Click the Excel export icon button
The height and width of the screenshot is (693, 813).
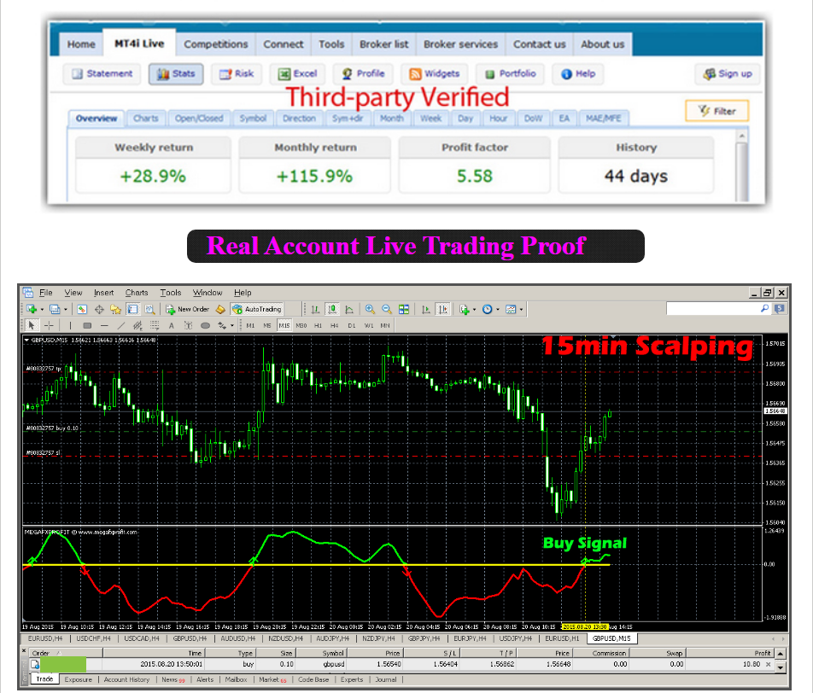pyautogui.click(x=297, y=73)
